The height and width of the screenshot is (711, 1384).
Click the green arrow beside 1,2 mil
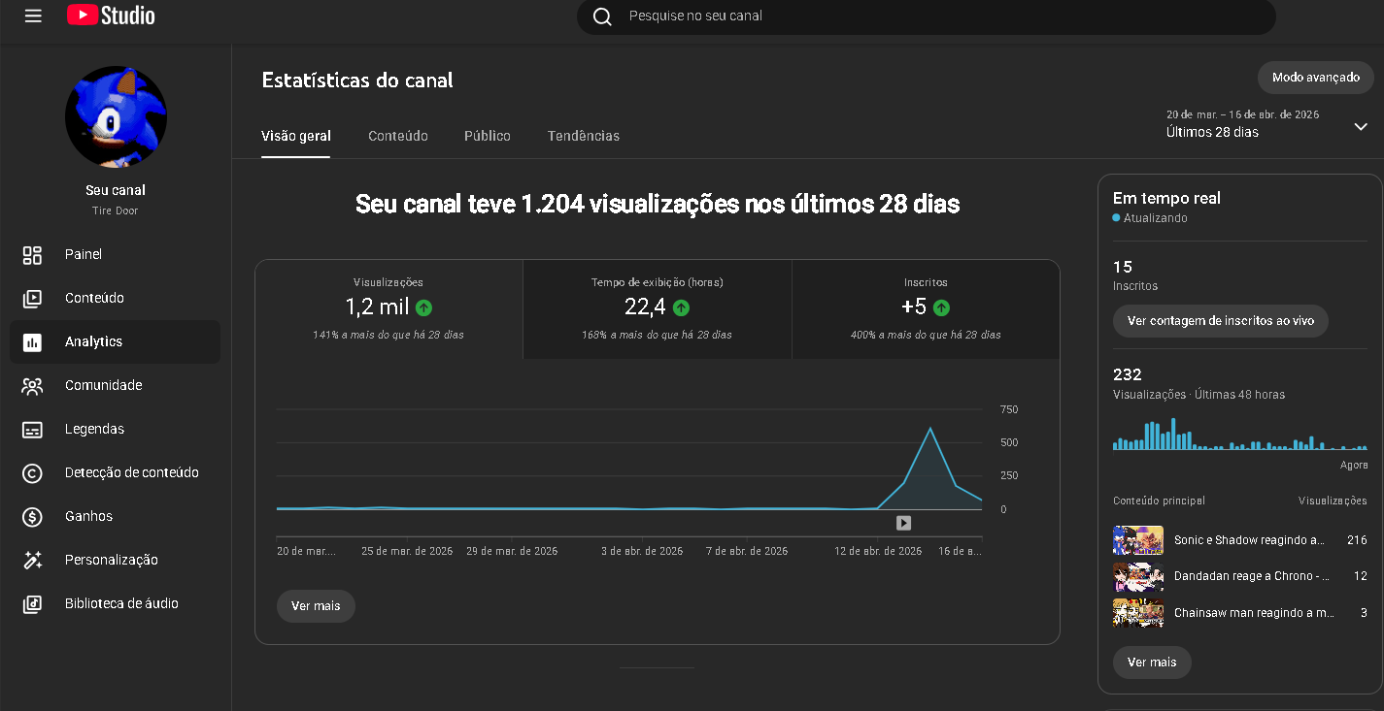pos(424,307)
